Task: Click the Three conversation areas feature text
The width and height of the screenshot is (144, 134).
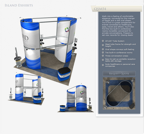Action: coord(117,56)
